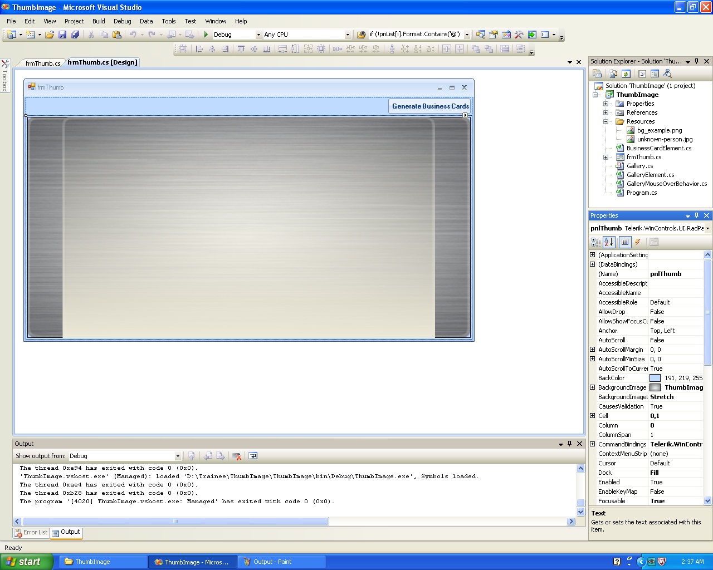Switch to the frmThumb.cs code tab
Image resolution: width=713 pixels, height=570 pixels.
coord(42,63)
